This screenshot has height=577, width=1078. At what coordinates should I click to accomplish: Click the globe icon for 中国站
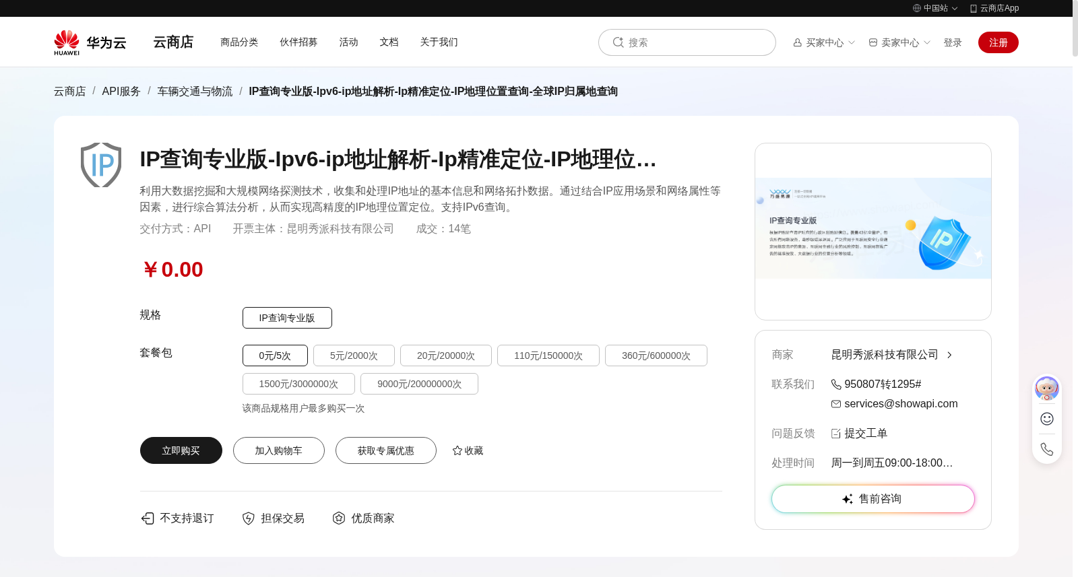tap(917, 8)
